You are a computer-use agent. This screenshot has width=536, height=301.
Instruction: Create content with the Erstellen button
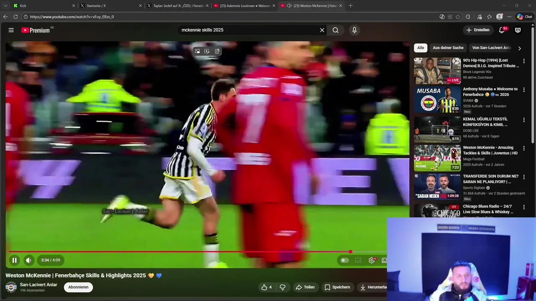tap(478, 30)
